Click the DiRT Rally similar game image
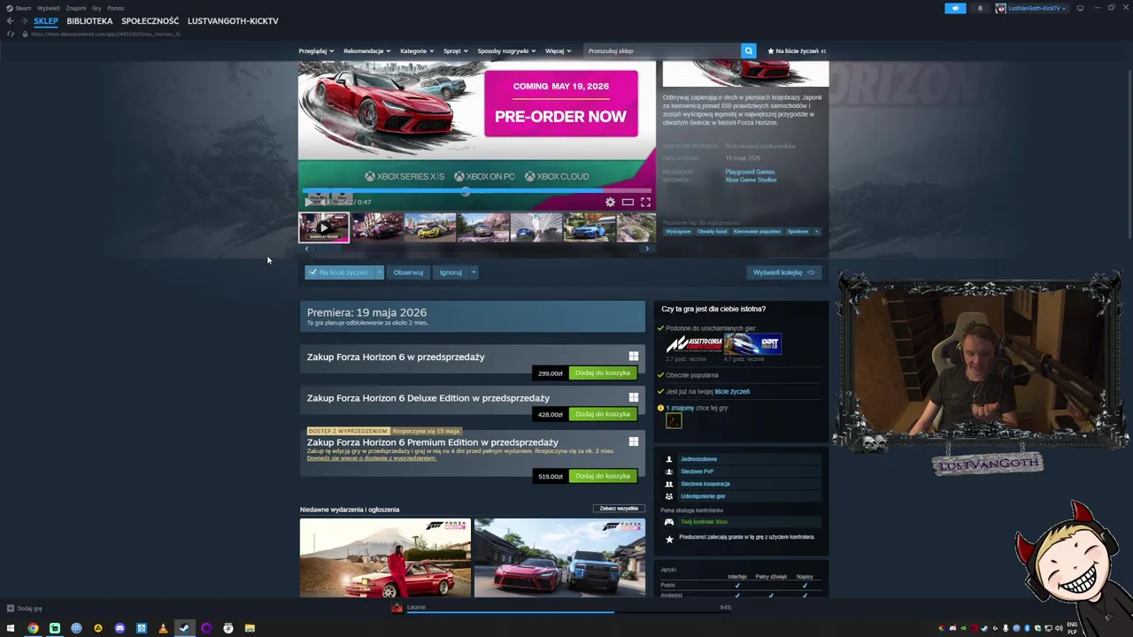This screenshot has width=1133, height=637. point(753,343)
